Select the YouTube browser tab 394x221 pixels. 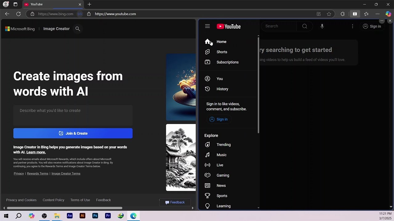tap(53, 4)
